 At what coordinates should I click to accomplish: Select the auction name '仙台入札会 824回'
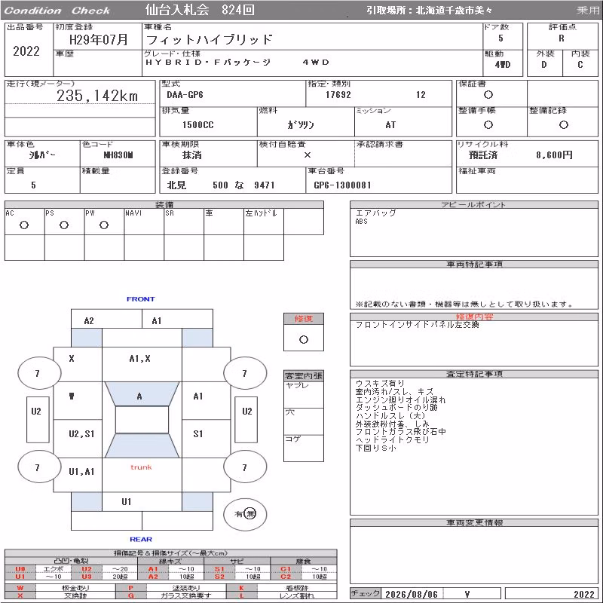click(x=200, y=10)
